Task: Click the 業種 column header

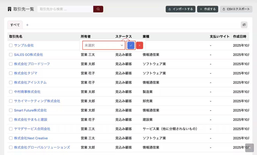Action: (x=146, y=36)
